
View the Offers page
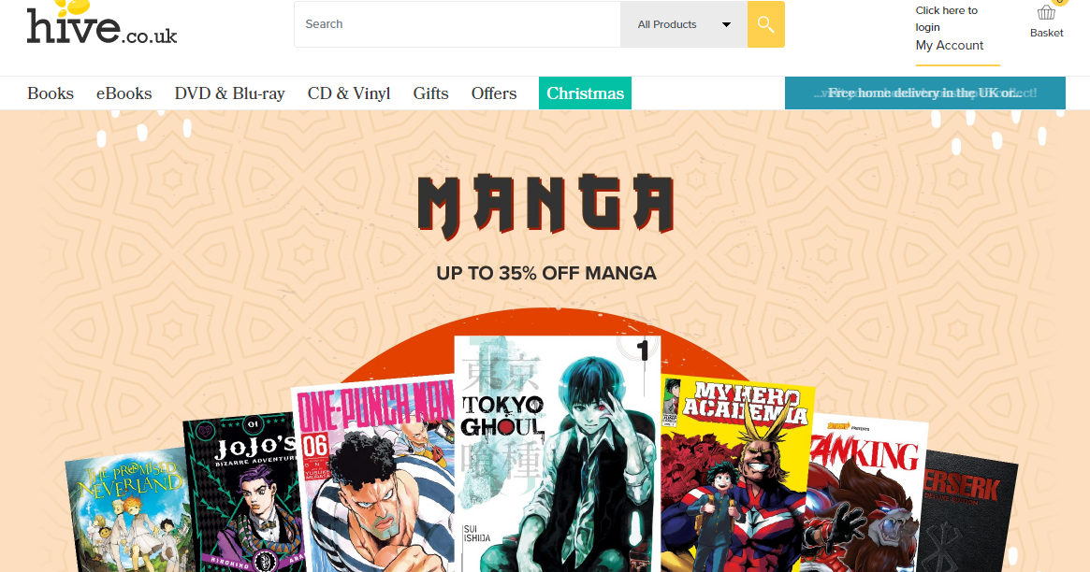point(494,93)
